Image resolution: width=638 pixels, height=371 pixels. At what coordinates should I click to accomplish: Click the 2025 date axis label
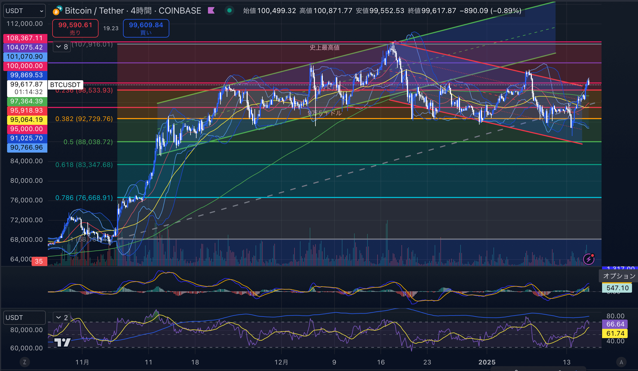487,362
